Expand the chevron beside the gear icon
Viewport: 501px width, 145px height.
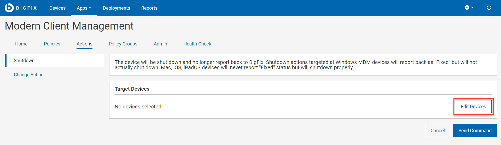pos(473,8)
